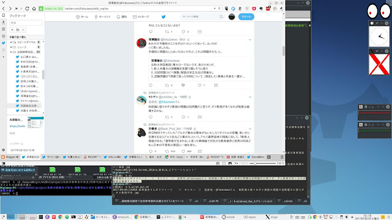Toggle the side panel visibility
The height and width of the screenshot is (220, 392).
[x=4, y=163]
